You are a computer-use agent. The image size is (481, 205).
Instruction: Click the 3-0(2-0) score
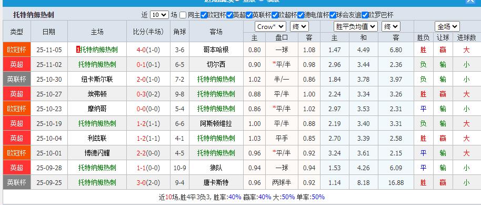[x=148, y=182]
